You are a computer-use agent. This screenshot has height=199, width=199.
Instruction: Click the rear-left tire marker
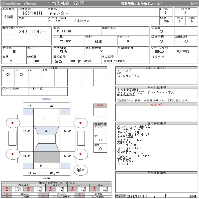click(x=13, y=154)
